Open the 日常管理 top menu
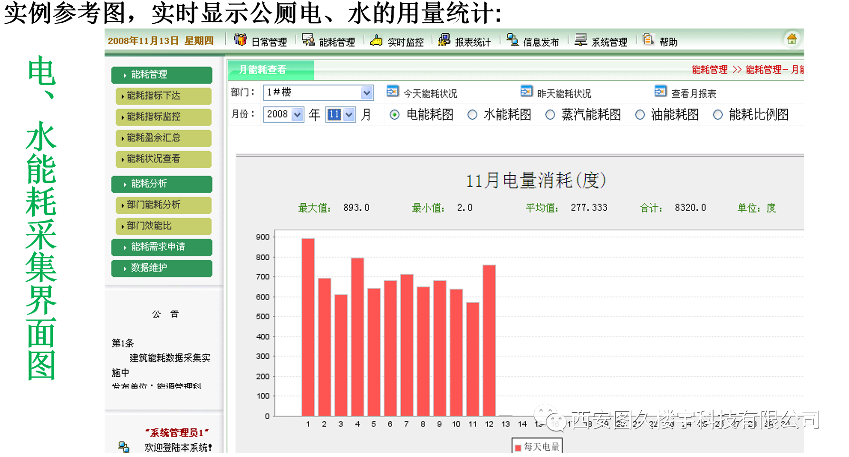Screen dimensions: 849x457 269,42
